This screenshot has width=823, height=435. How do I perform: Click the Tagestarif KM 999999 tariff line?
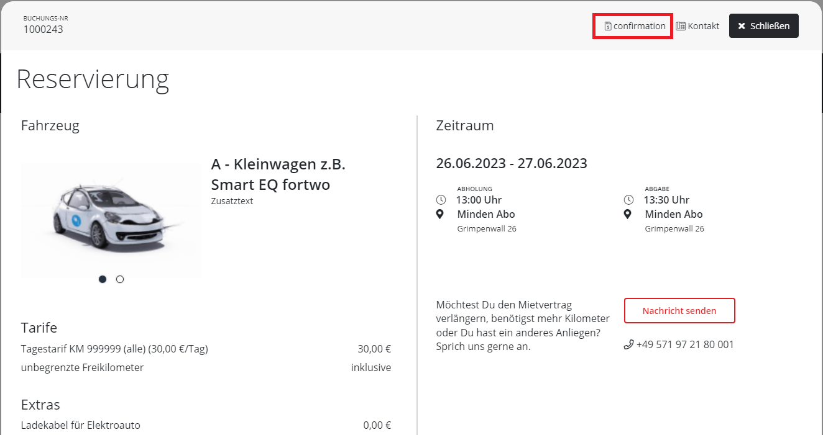coord(114,349)
